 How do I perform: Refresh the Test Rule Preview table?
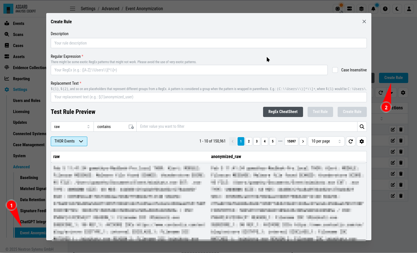click(351, 141)
